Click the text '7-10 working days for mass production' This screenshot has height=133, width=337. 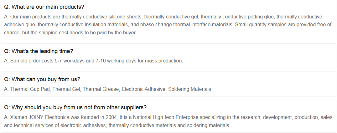click(139, 61)
